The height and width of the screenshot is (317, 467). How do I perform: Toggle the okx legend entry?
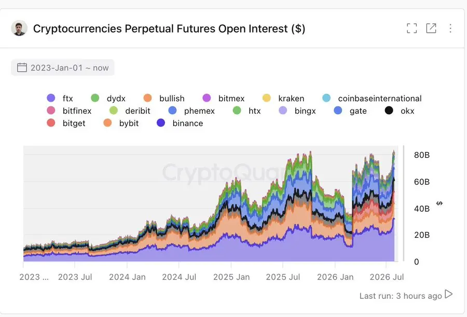[400, 111]
